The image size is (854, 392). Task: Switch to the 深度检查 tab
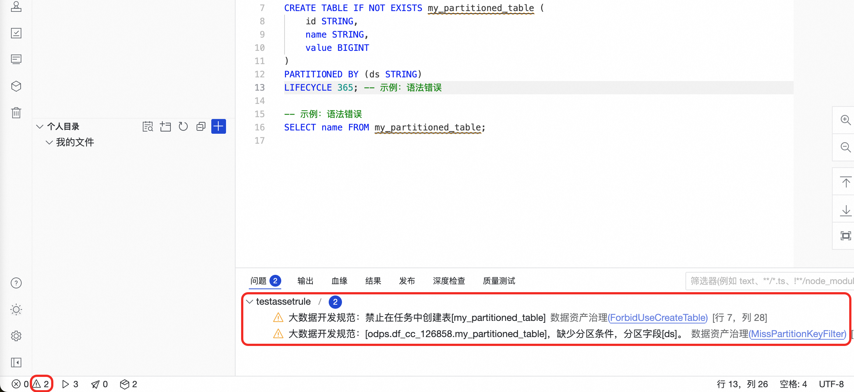click(x=449, y=281)
